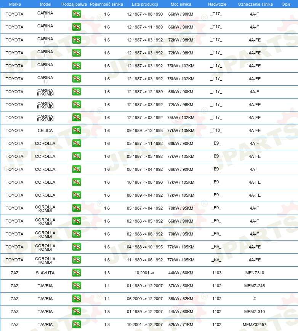Click the 12.1987 -> 08.1990 production years
298x331 pixels.
pos(145,14)
